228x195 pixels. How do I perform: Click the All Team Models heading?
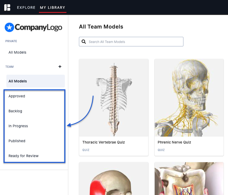[101, 27]
